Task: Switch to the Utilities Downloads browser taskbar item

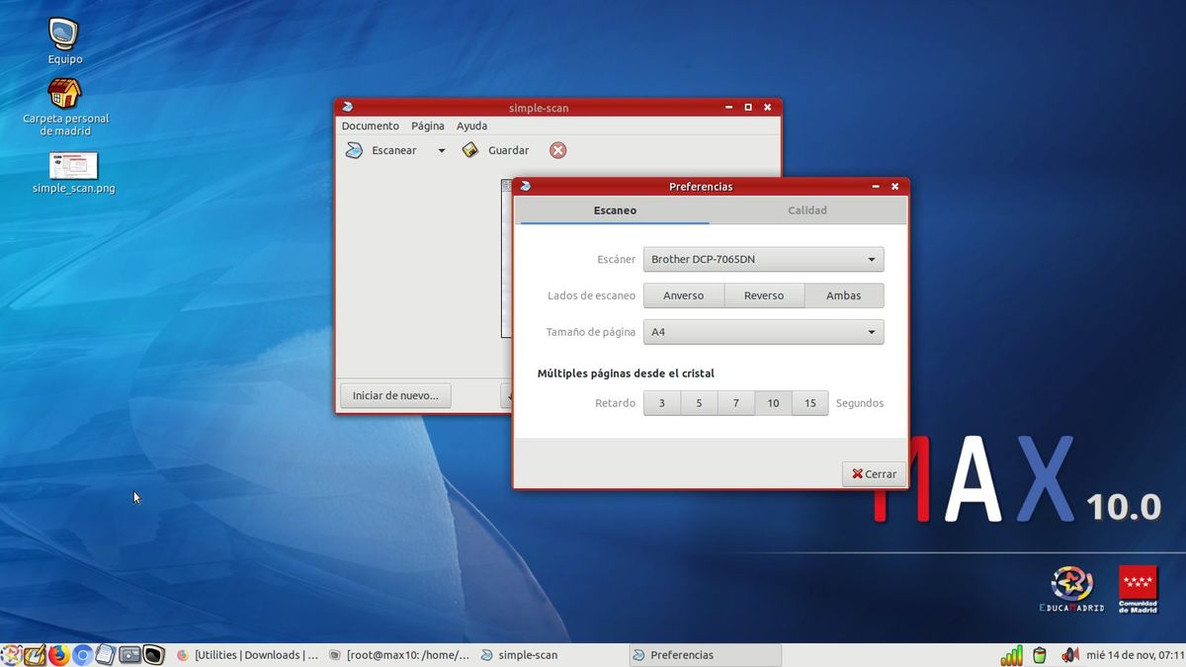Action: pyautogui.click(x=247, y=655)
